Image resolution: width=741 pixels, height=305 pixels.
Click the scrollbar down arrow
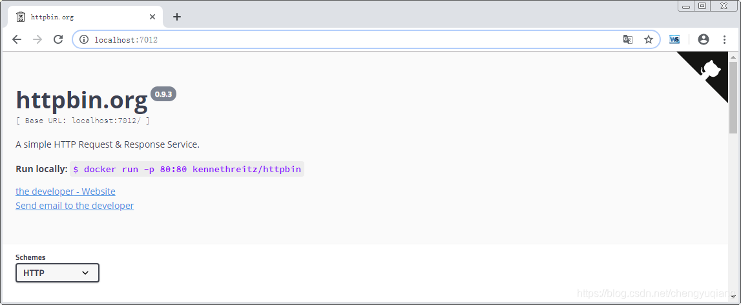click(x=733, y=296)
